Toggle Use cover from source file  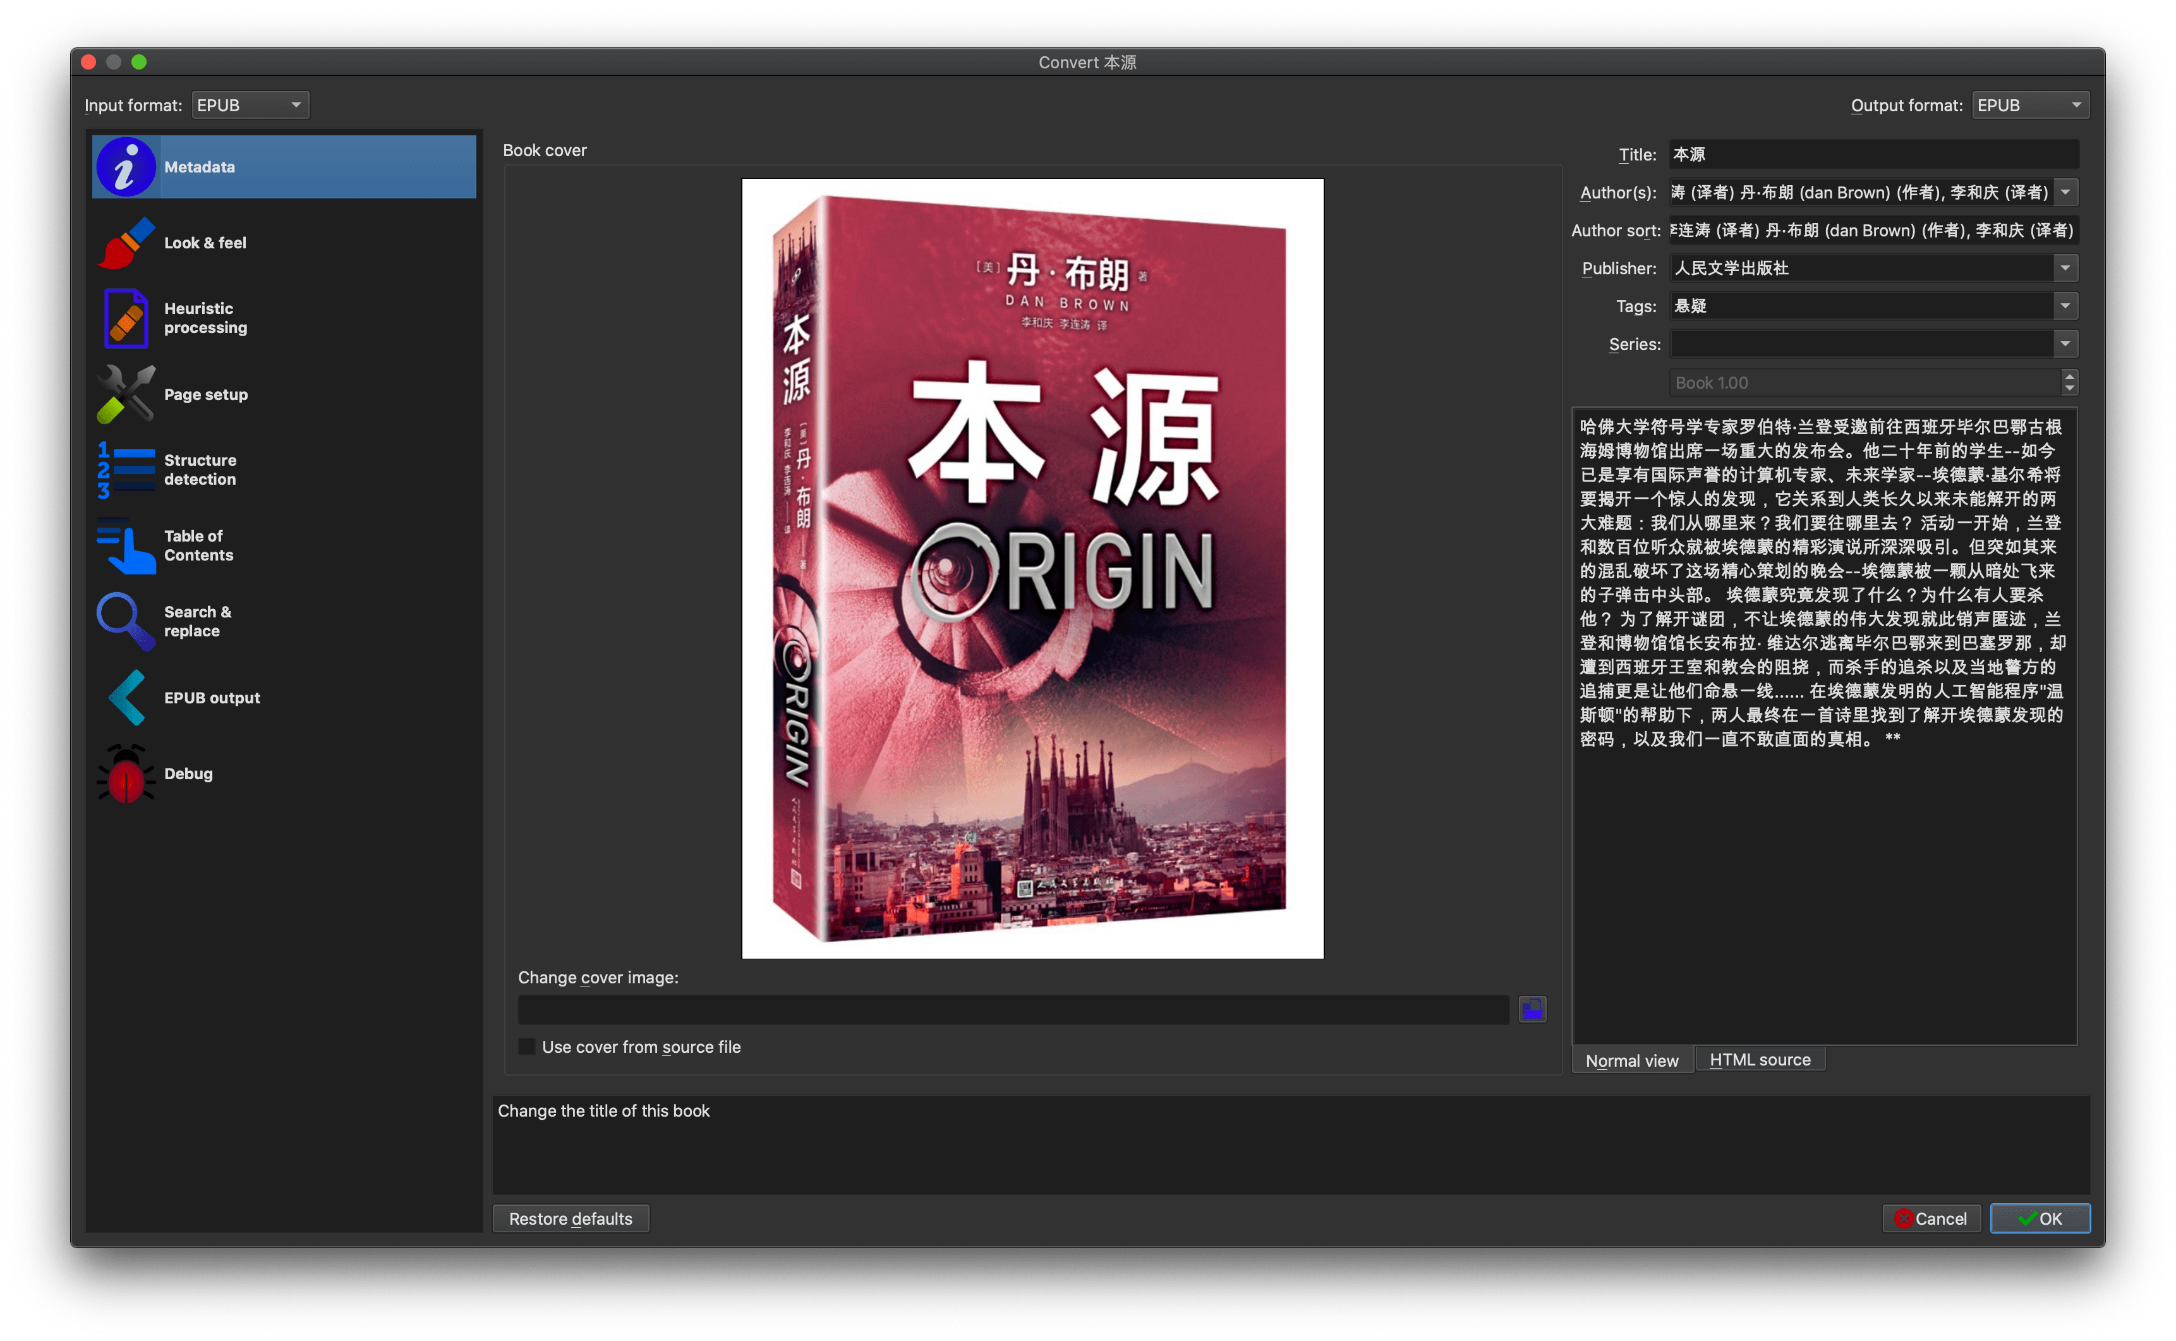[524, 1046]
